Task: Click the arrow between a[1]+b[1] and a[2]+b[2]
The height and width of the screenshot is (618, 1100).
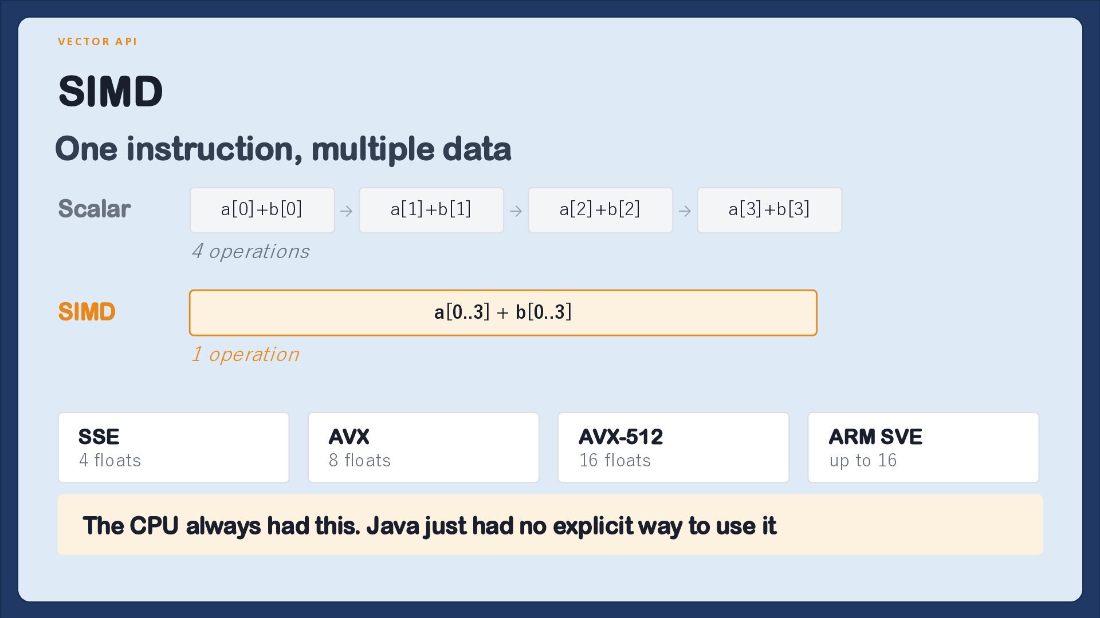Action: (x=516, y=211)
